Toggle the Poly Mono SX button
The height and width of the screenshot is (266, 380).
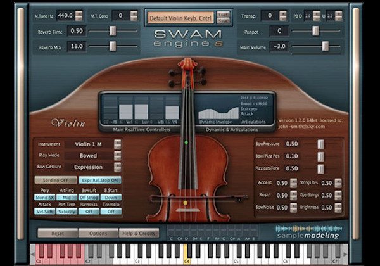tap(44, 198)
